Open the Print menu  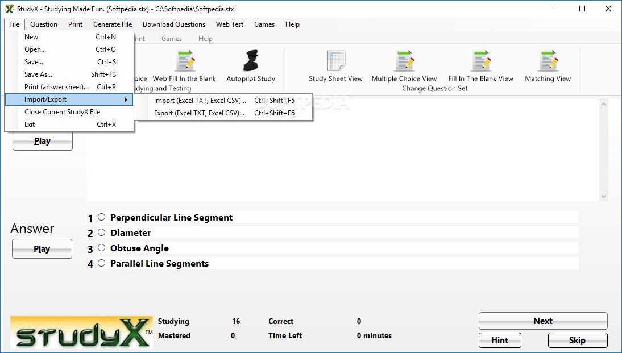(x=76, y=24)
